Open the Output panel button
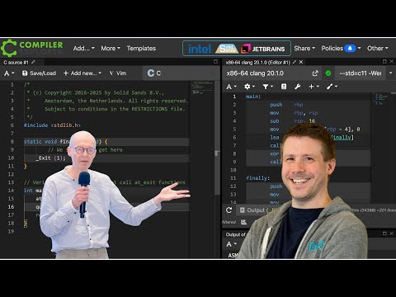Image resolution: width=396 pixels, height=297 pixels. [253, 210]
